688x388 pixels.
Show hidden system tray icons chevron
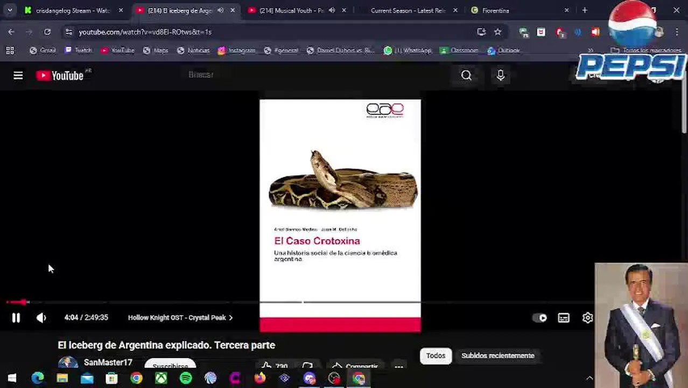click(589, 379)
